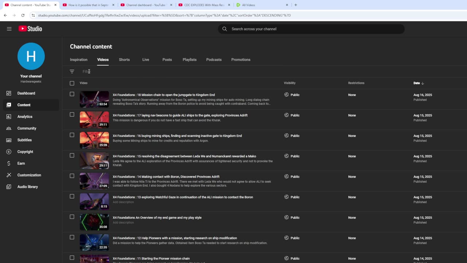
Task: Switch to the Posts tab
Action: tap(167, 60)
